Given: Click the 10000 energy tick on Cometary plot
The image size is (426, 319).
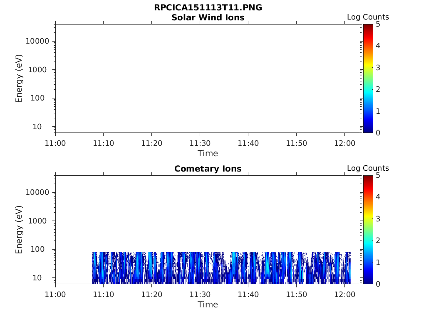Looking at the screenshot, I should [37, 192].
